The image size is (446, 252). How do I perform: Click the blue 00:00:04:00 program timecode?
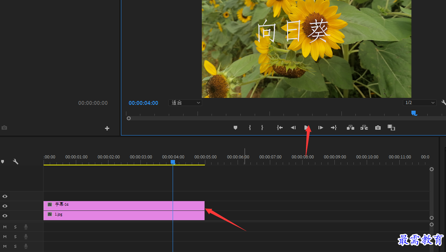tap(143, 103)
